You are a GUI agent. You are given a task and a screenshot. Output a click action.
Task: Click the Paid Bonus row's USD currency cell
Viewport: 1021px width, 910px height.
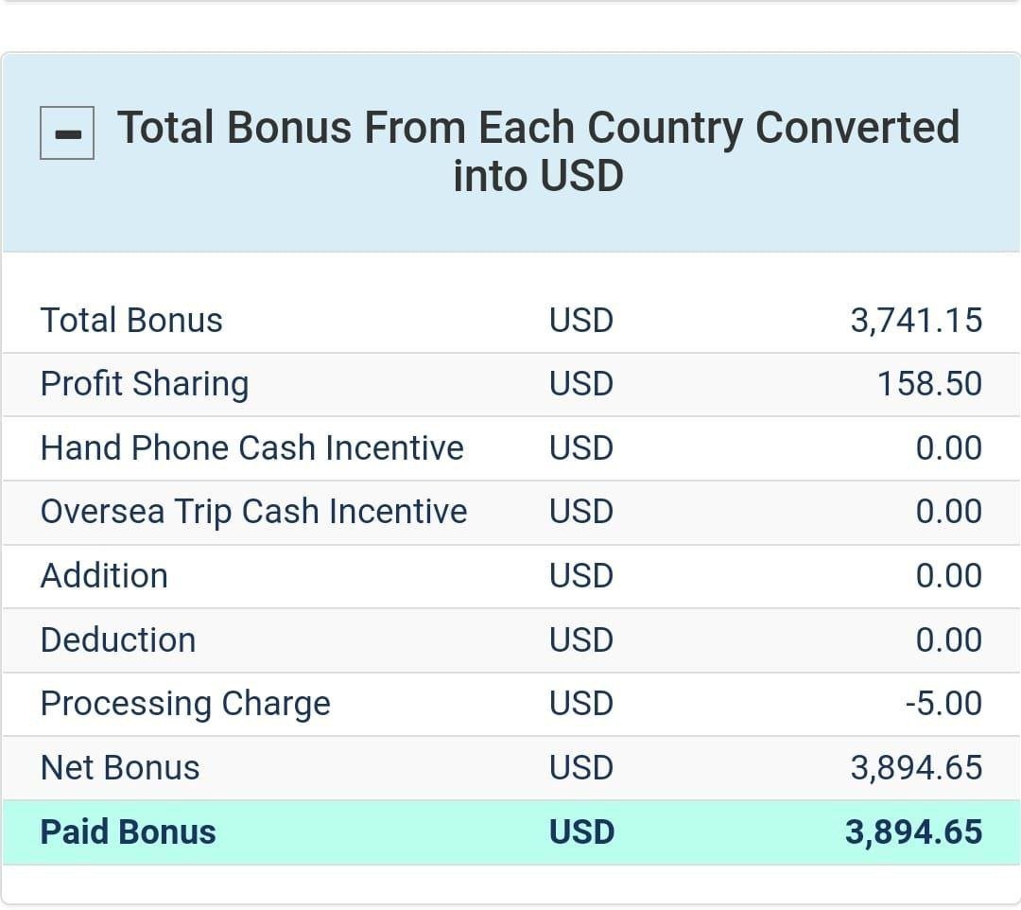point(581,832)
